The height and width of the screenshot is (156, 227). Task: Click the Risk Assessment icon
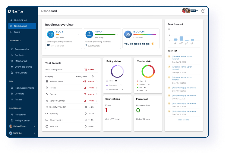click(12, 88)
